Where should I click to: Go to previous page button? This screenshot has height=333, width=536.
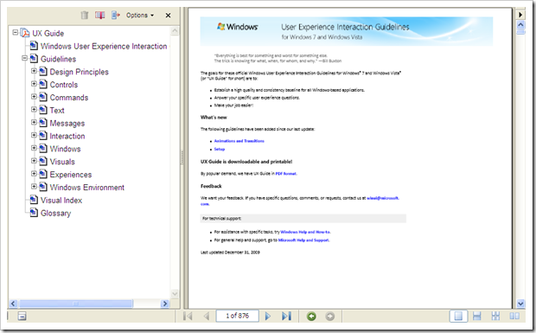pos(206,317)
